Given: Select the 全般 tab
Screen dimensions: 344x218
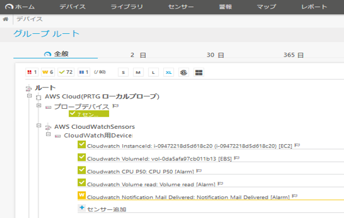Looking at the screenshot, I should click(57, 54).
